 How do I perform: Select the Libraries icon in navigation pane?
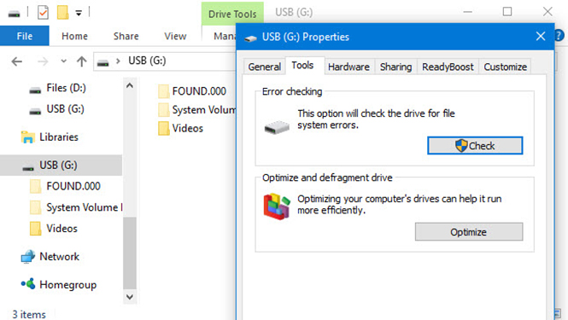28,137
